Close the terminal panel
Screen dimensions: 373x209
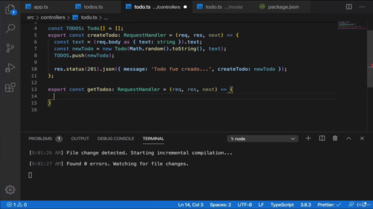click(x=362, y=138)
